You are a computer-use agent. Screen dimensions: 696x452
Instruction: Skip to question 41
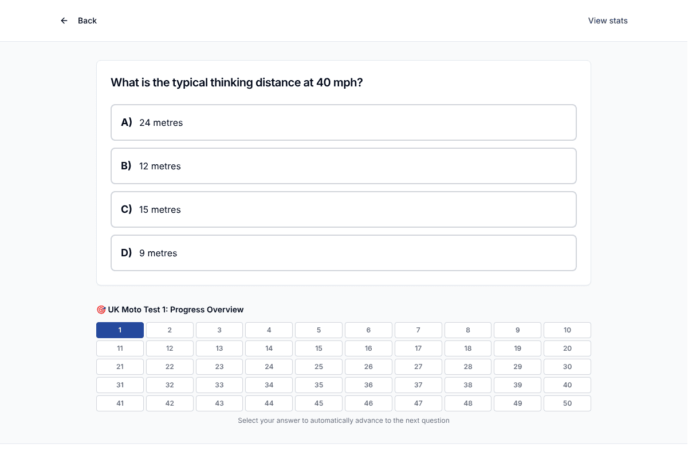click(x=120, y=403)
